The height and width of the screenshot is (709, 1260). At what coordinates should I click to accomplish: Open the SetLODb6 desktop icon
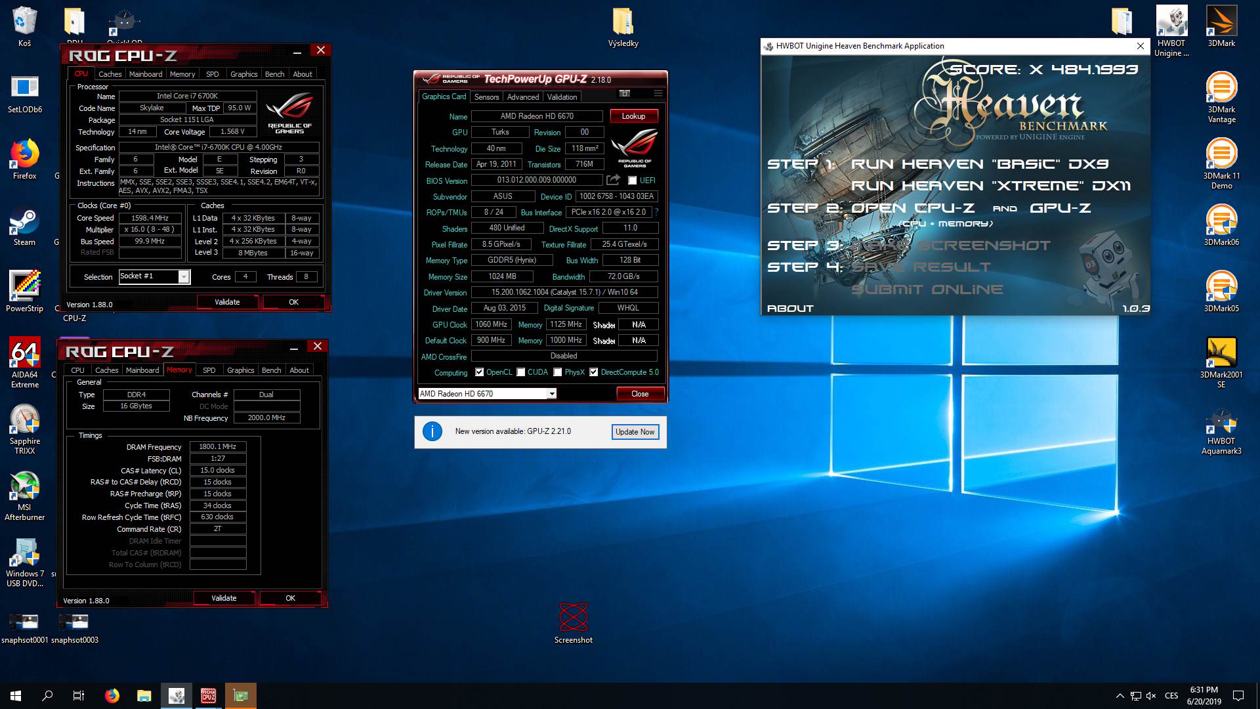click(24, 93)
